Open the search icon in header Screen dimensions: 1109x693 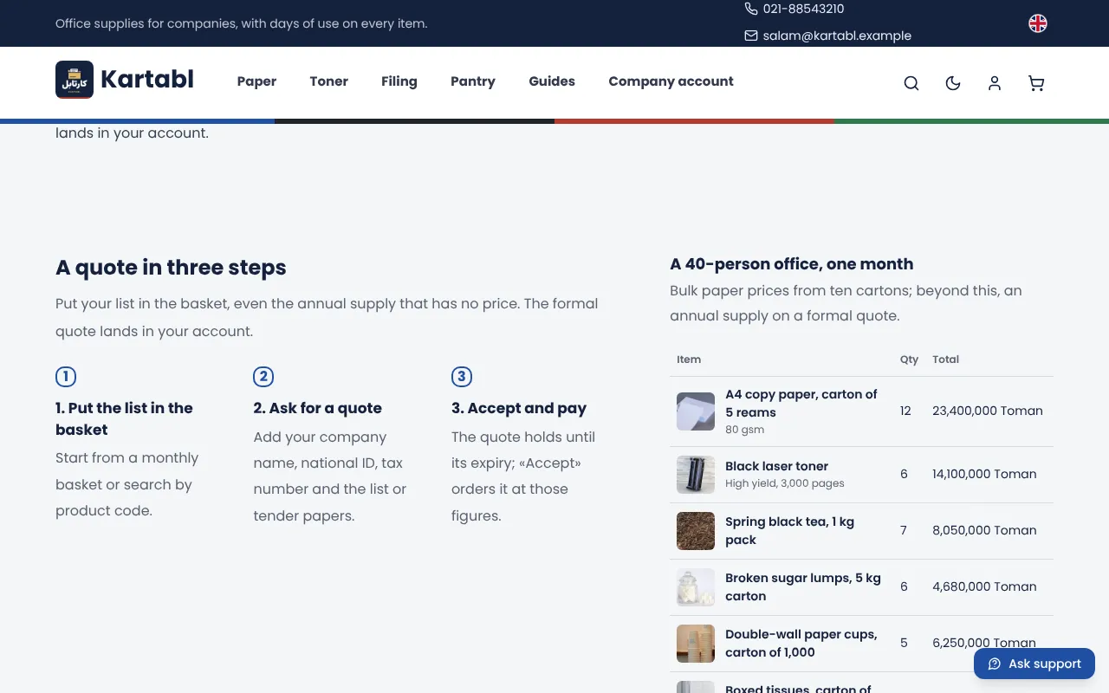tap(911, 83)
